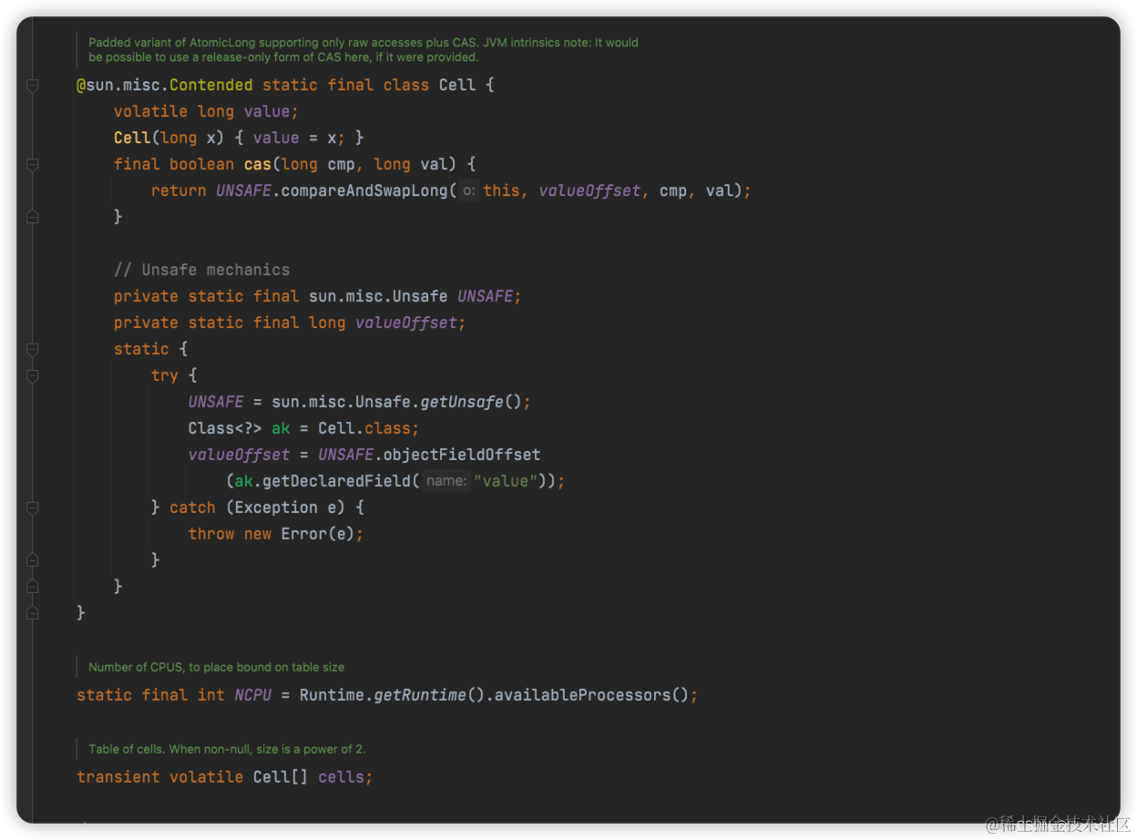Click the 'o:' parameter inlay hint
This screenshot has height=840, width=1137.
(468, 191)
